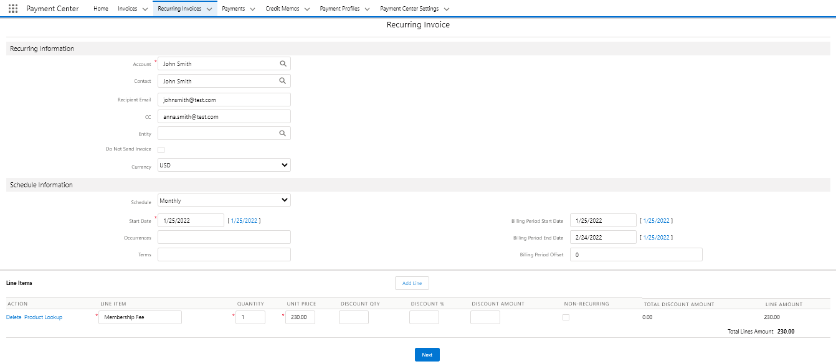The width and height of the screenshot is (836, 364).
Task: Click the Account lookup search icon
Action: click(283, 63)
